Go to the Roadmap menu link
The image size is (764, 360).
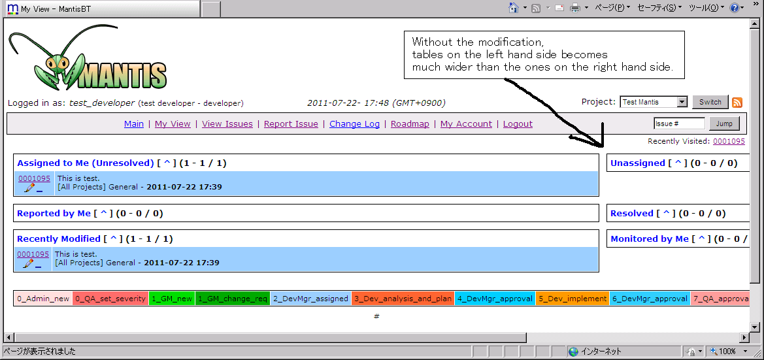point(410,124)
